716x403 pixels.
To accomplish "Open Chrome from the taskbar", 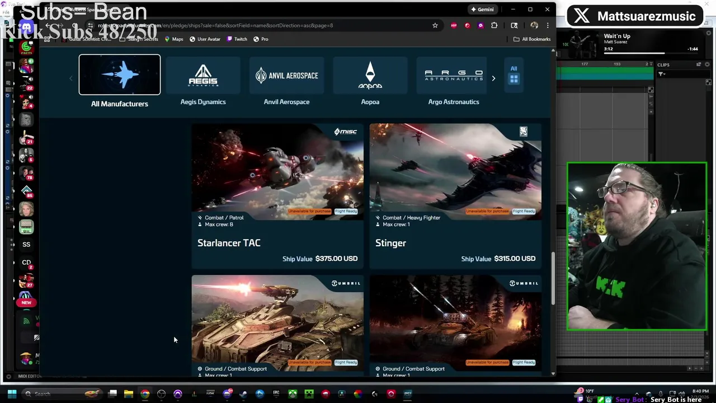I will 145,393.
